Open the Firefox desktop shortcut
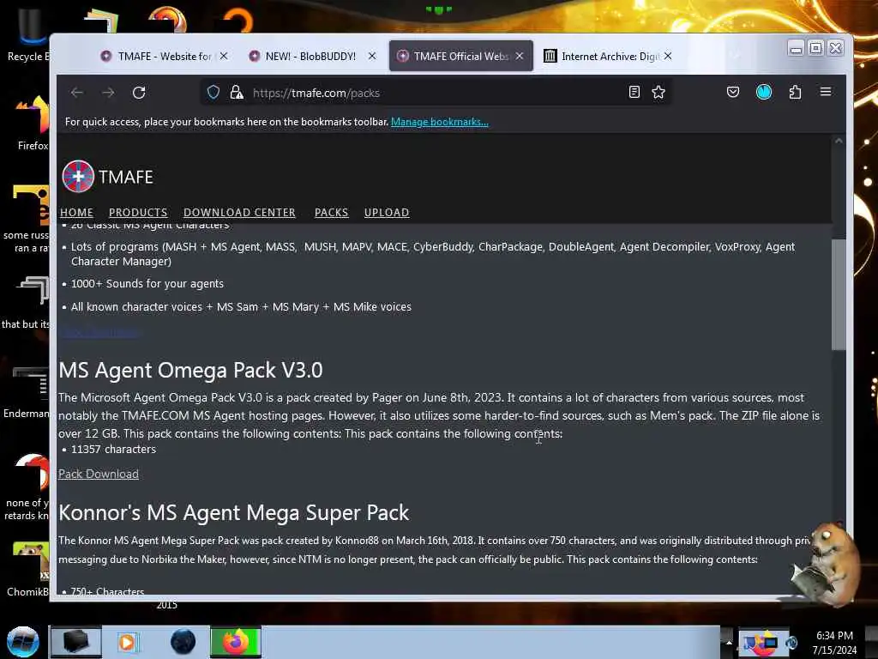The width and height of the screenshot is (878, 659). point(33,124)
